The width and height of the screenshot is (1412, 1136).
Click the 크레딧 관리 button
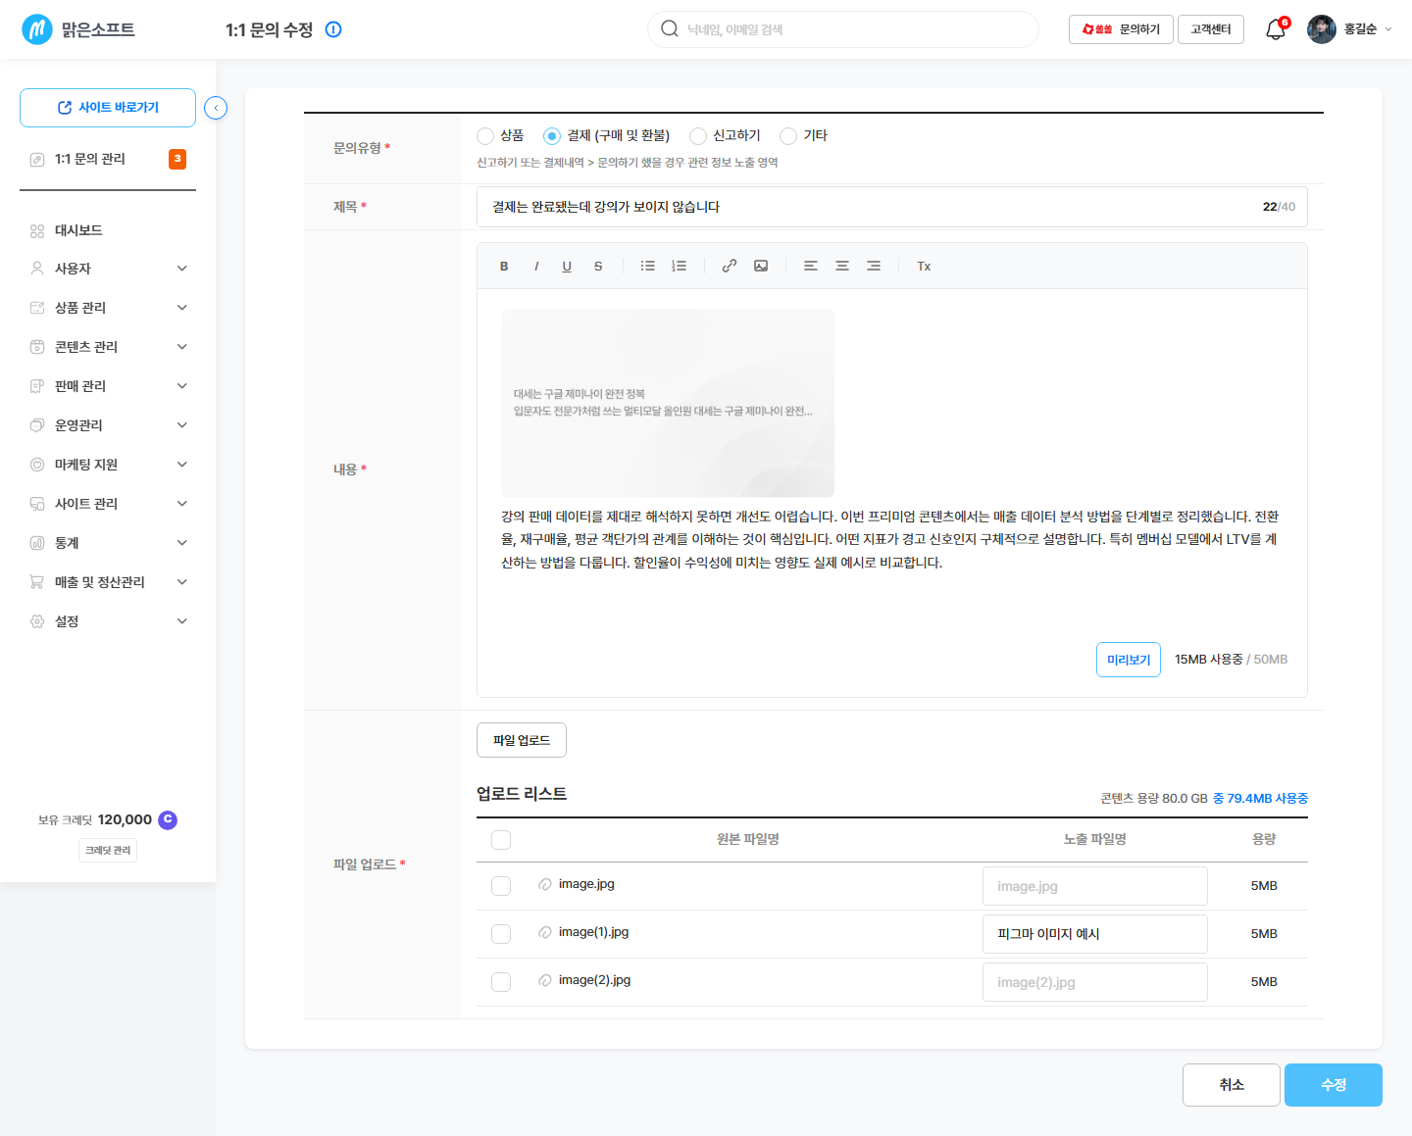tap(108, 850)
